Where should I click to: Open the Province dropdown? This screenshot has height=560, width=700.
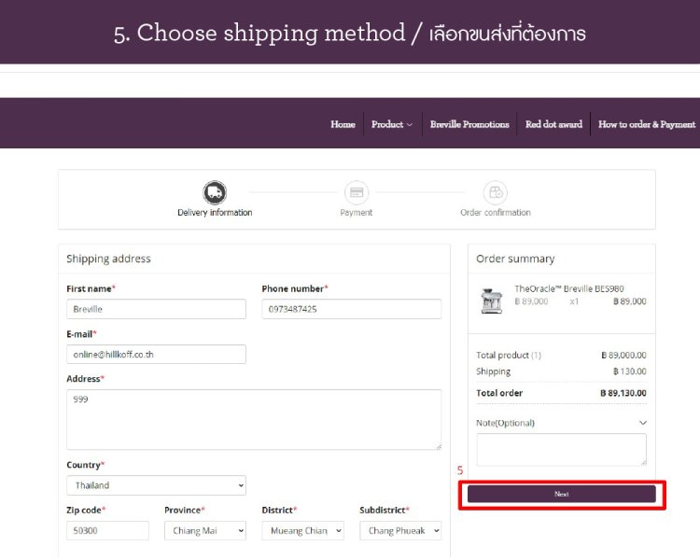[204, 530]
